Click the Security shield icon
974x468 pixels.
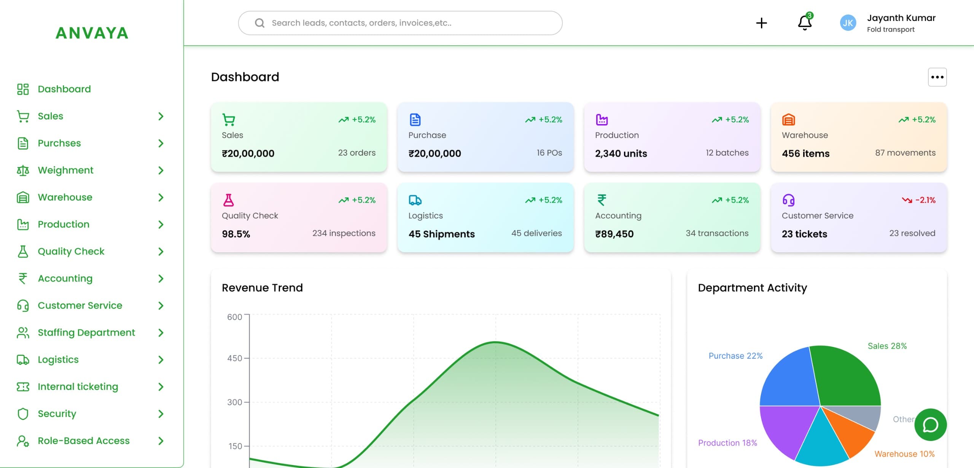(x=22, y=414)
